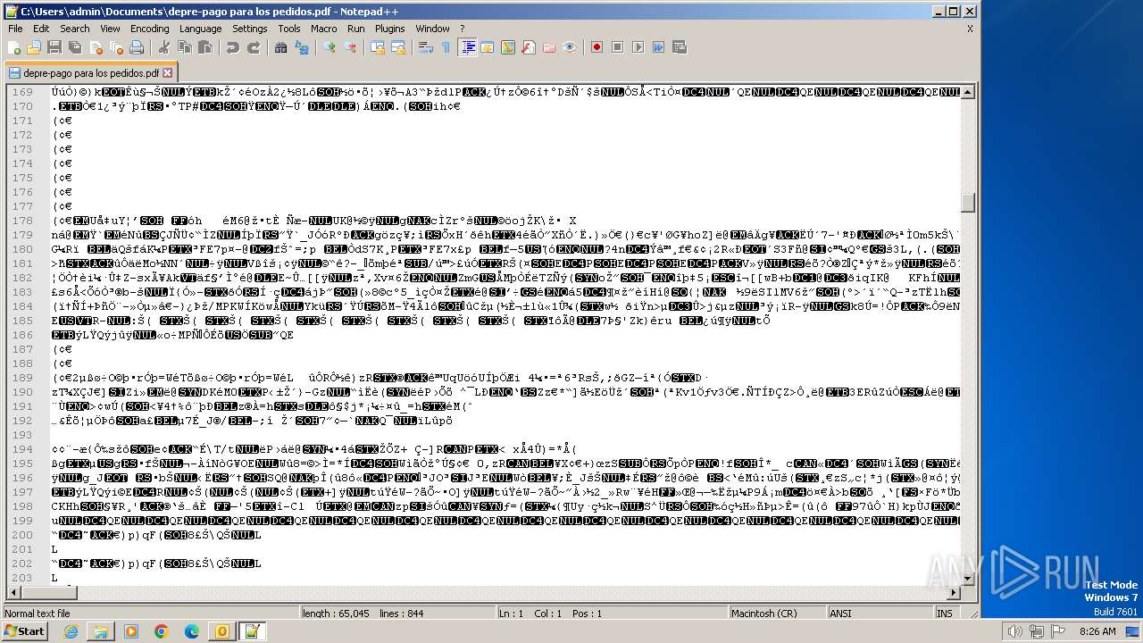Click the horizontal scrollbar left arrow
The width and height of the screenshot is (1143, 643).
click(13, 593)
